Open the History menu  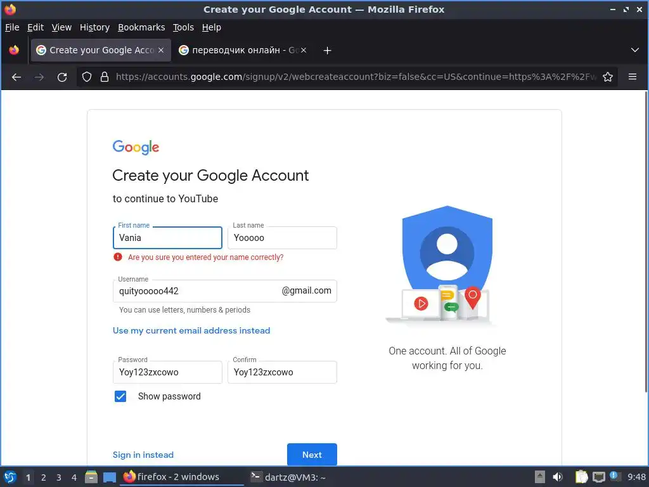[95, 27]
